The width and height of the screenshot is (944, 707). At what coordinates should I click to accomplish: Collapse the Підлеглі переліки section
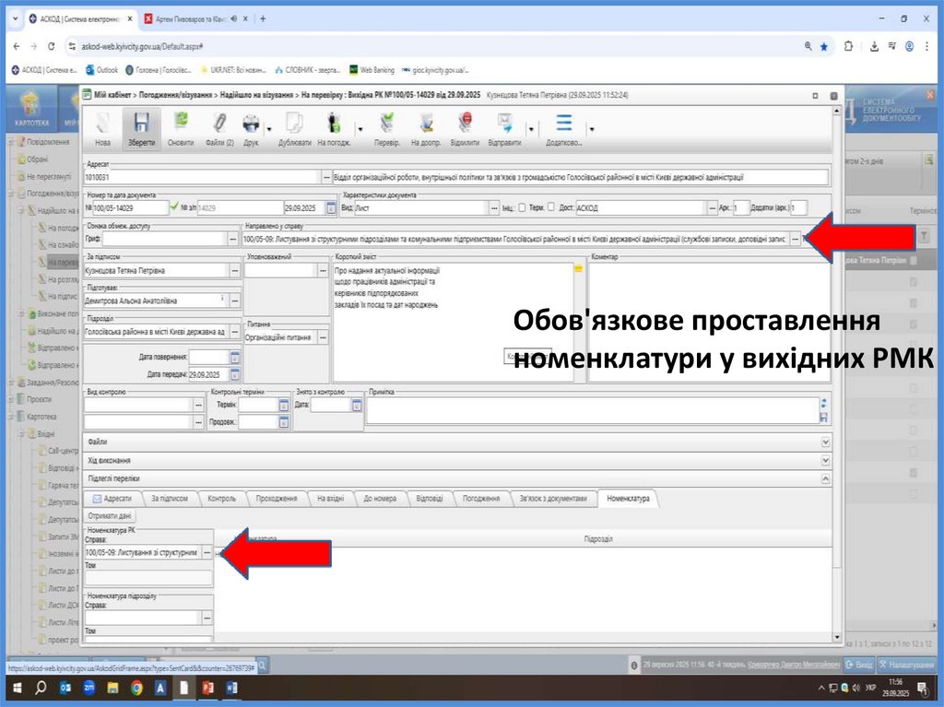825,478
